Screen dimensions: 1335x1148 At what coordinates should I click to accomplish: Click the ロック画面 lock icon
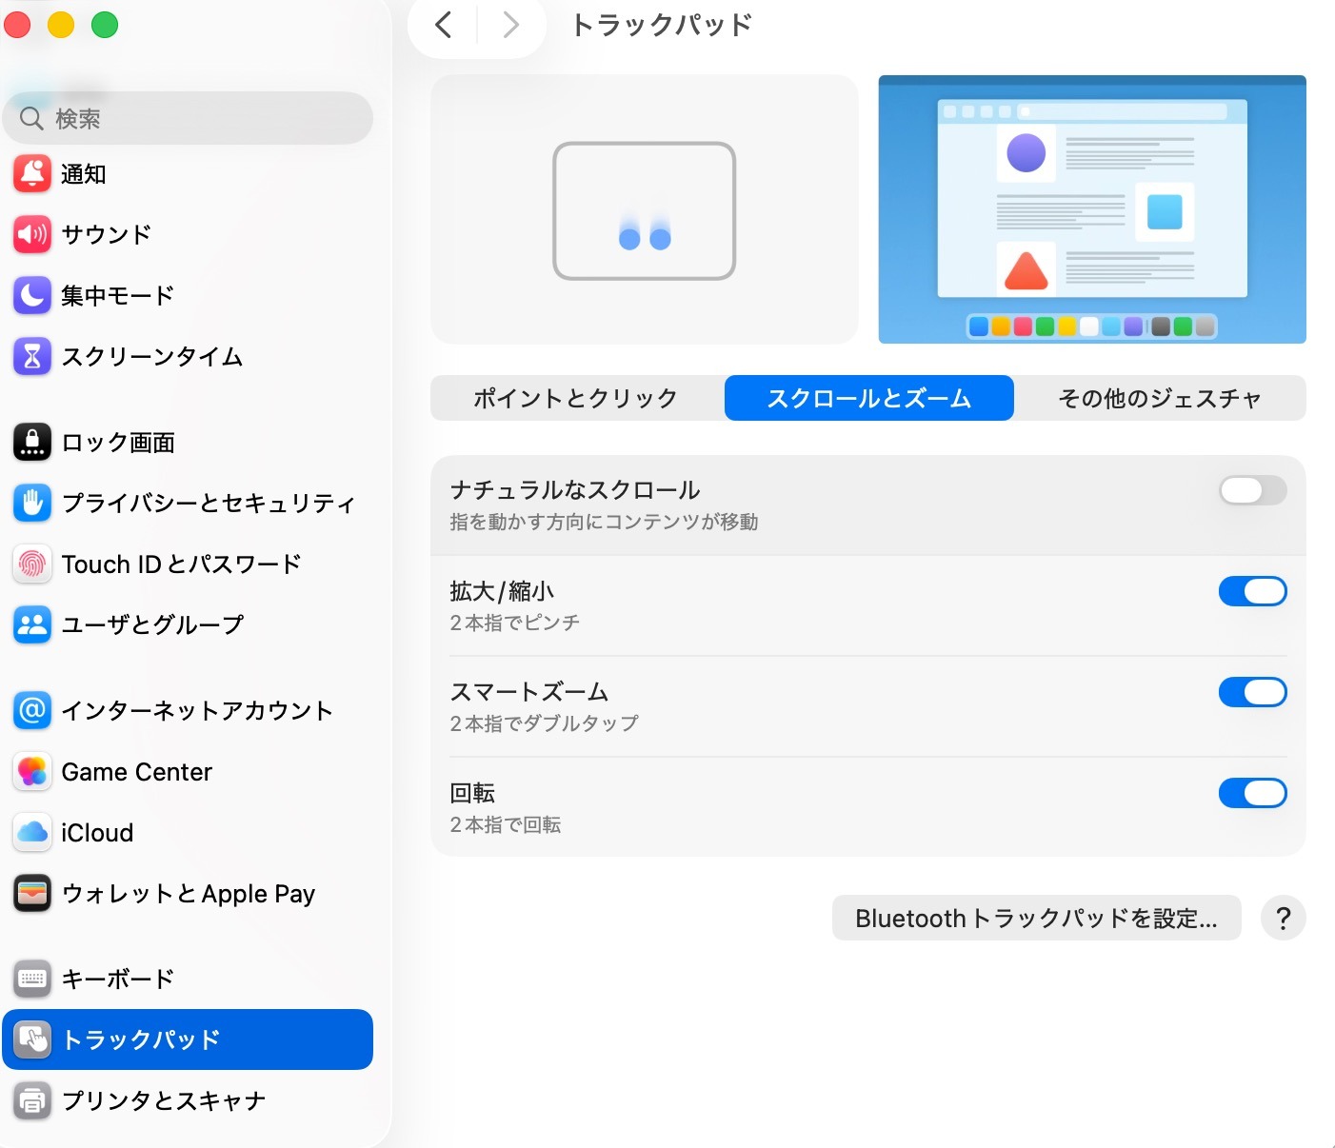[x=32, y=443]
